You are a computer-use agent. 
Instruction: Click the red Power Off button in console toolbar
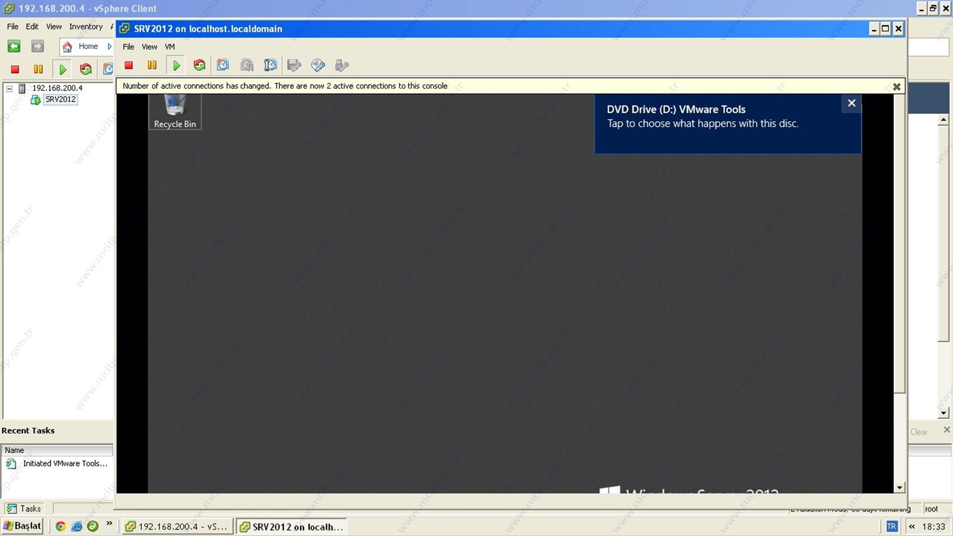tap(129, 65)
